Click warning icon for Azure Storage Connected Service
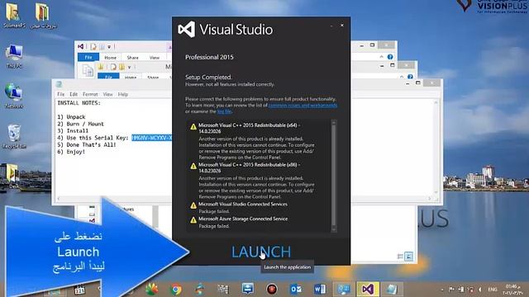The image size is (529, 297). (193, 220)
